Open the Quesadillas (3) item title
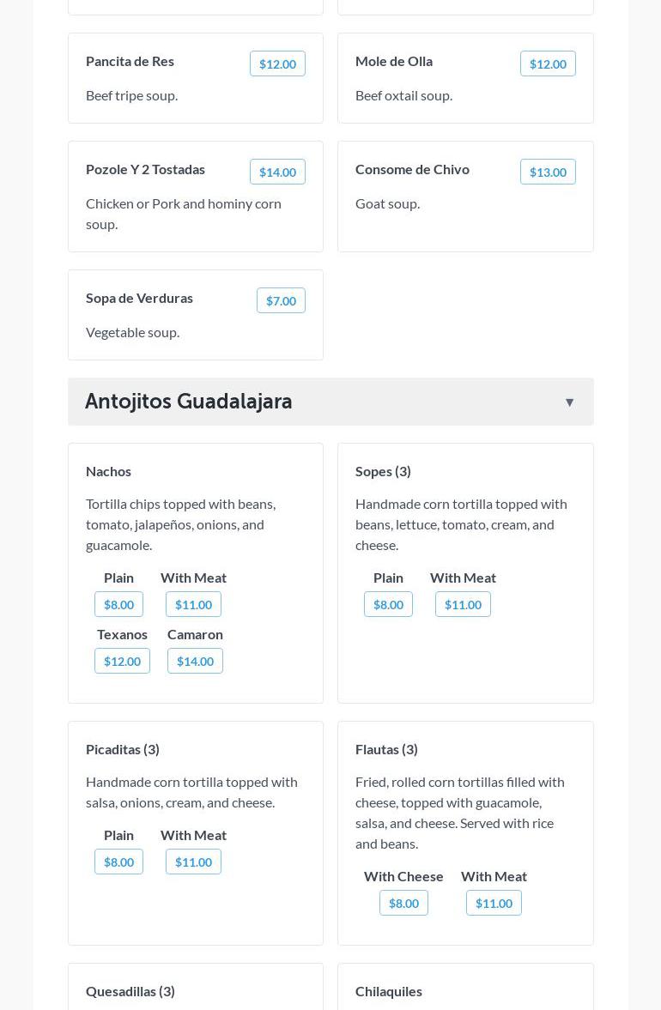The height and width of the screenshot is (1010, 661). click(x=130, y=991)
